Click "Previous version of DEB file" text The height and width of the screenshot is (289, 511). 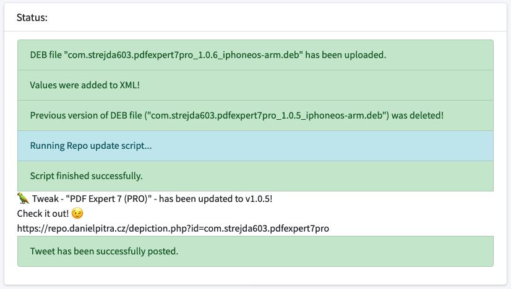click(88, 115)
